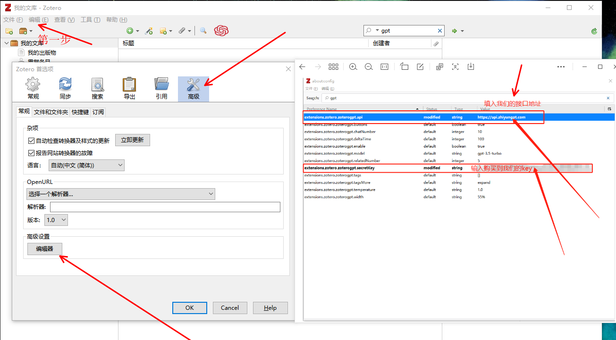Toggle auto-check translators and styles updates checkbox

click(x=32, y=141)
